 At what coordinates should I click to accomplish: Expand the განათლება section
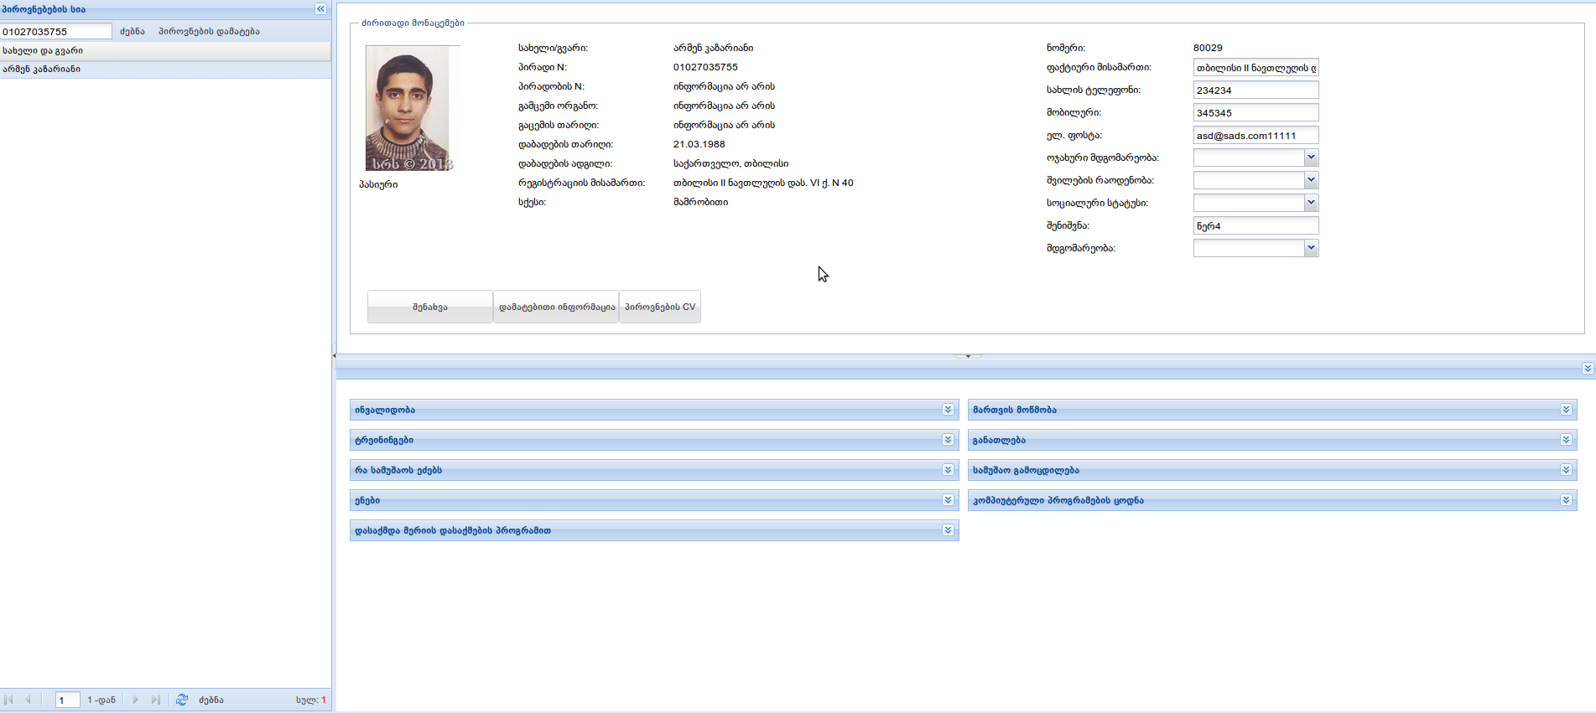pos(1566,440)
